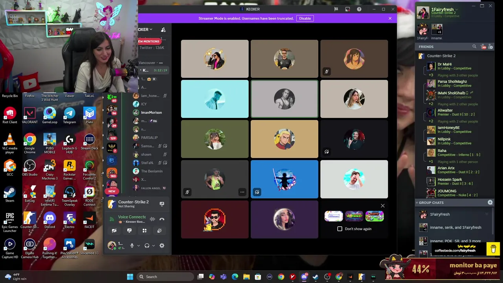Open the Stream Deck desktop shortcut

tap(89, 142)
